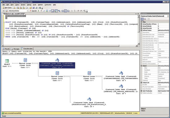Screen dimensions: 170x118
Task: Open the Debug menu
Action: 29,5
